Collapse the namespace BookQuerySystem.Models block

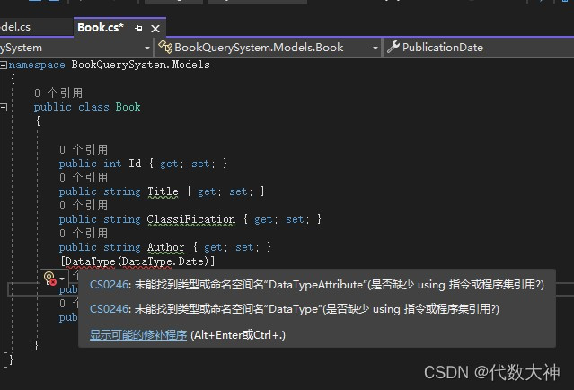click(x=4, y=65)
